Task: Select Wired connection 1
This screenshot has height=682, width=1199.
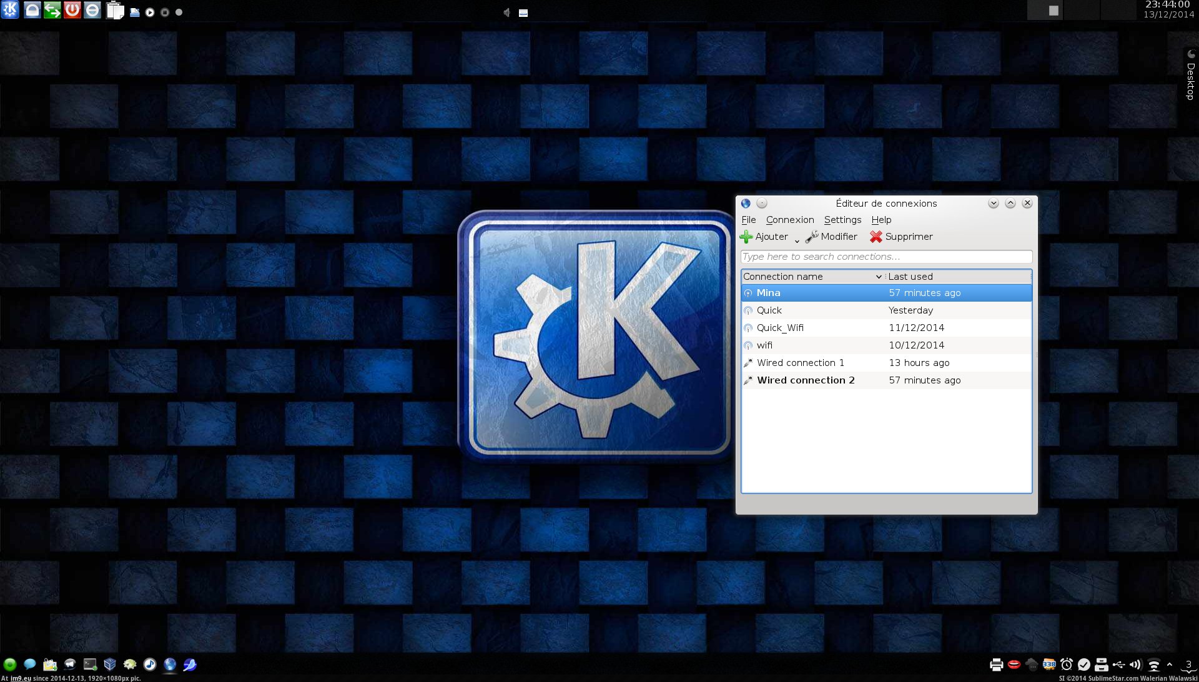Action: (886, 363)
